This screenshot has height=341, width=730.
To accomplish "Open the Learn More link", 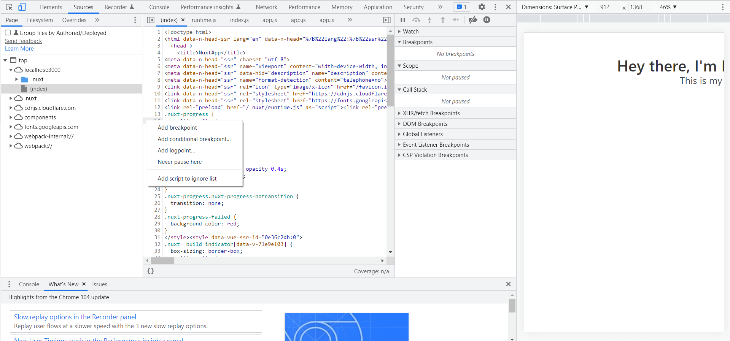I will pyautogui.click(x=19, y=49).
